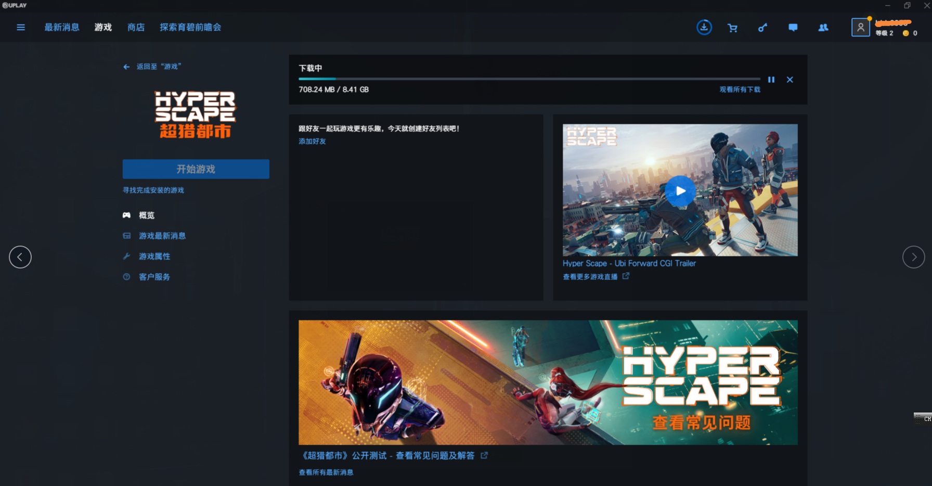This screenshot has height=486, width=932.
Task: Click the trailer title Hyper Scape - Ubi Forward
Action: click(629, 263)
